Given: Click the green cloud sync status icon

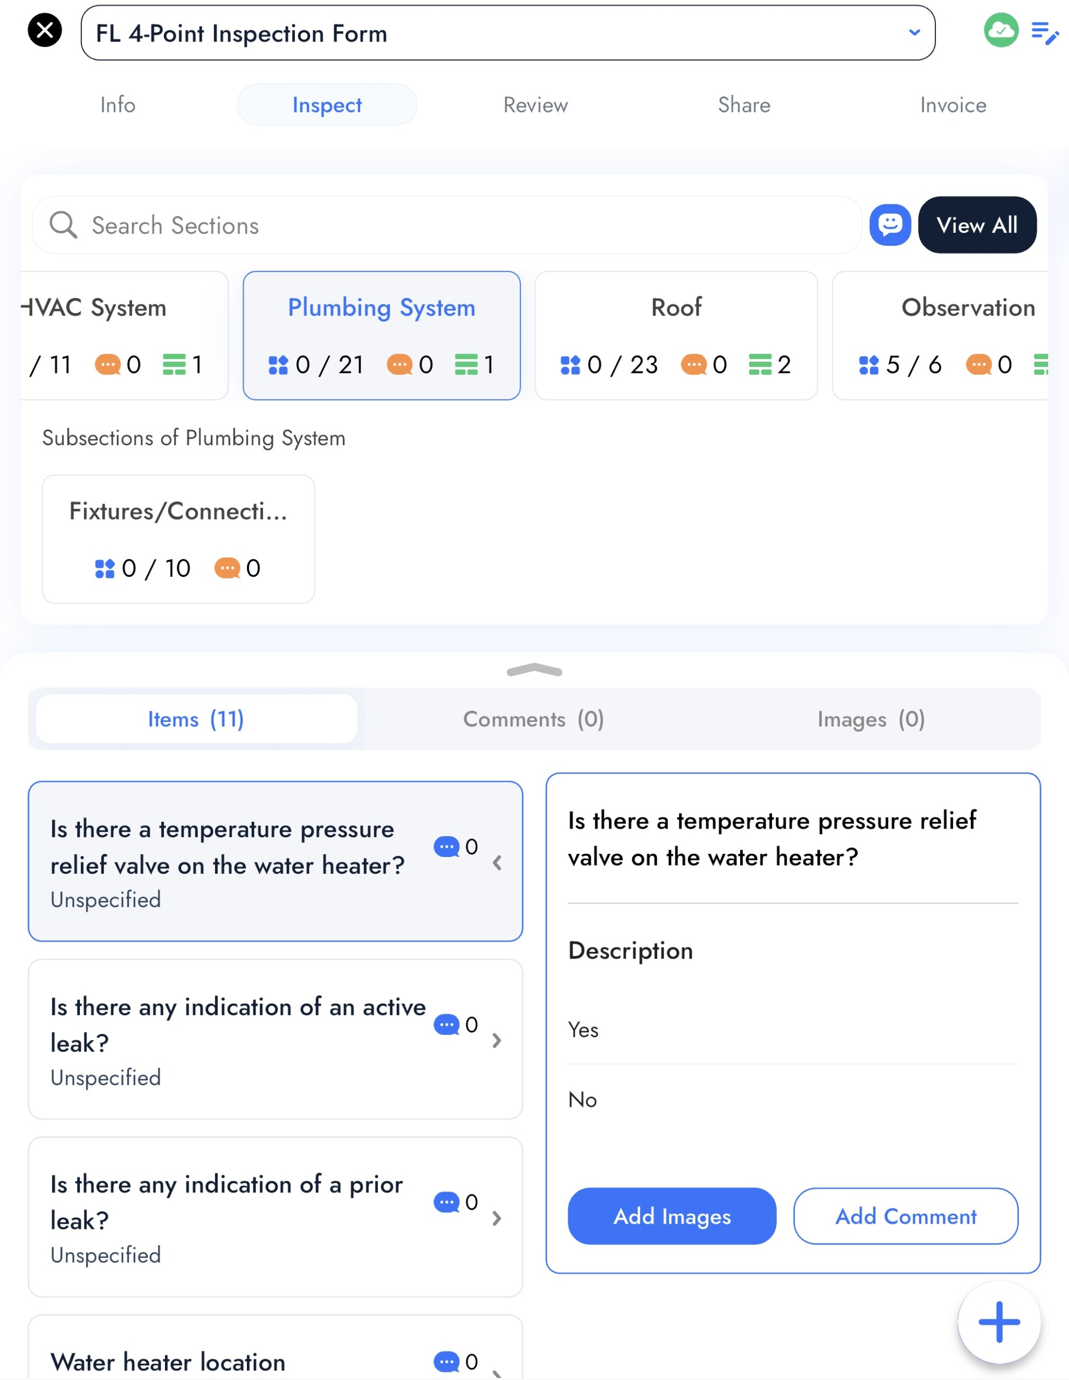Looking at the screenshot, I should pyautogui.click(x=1000, y=30).
